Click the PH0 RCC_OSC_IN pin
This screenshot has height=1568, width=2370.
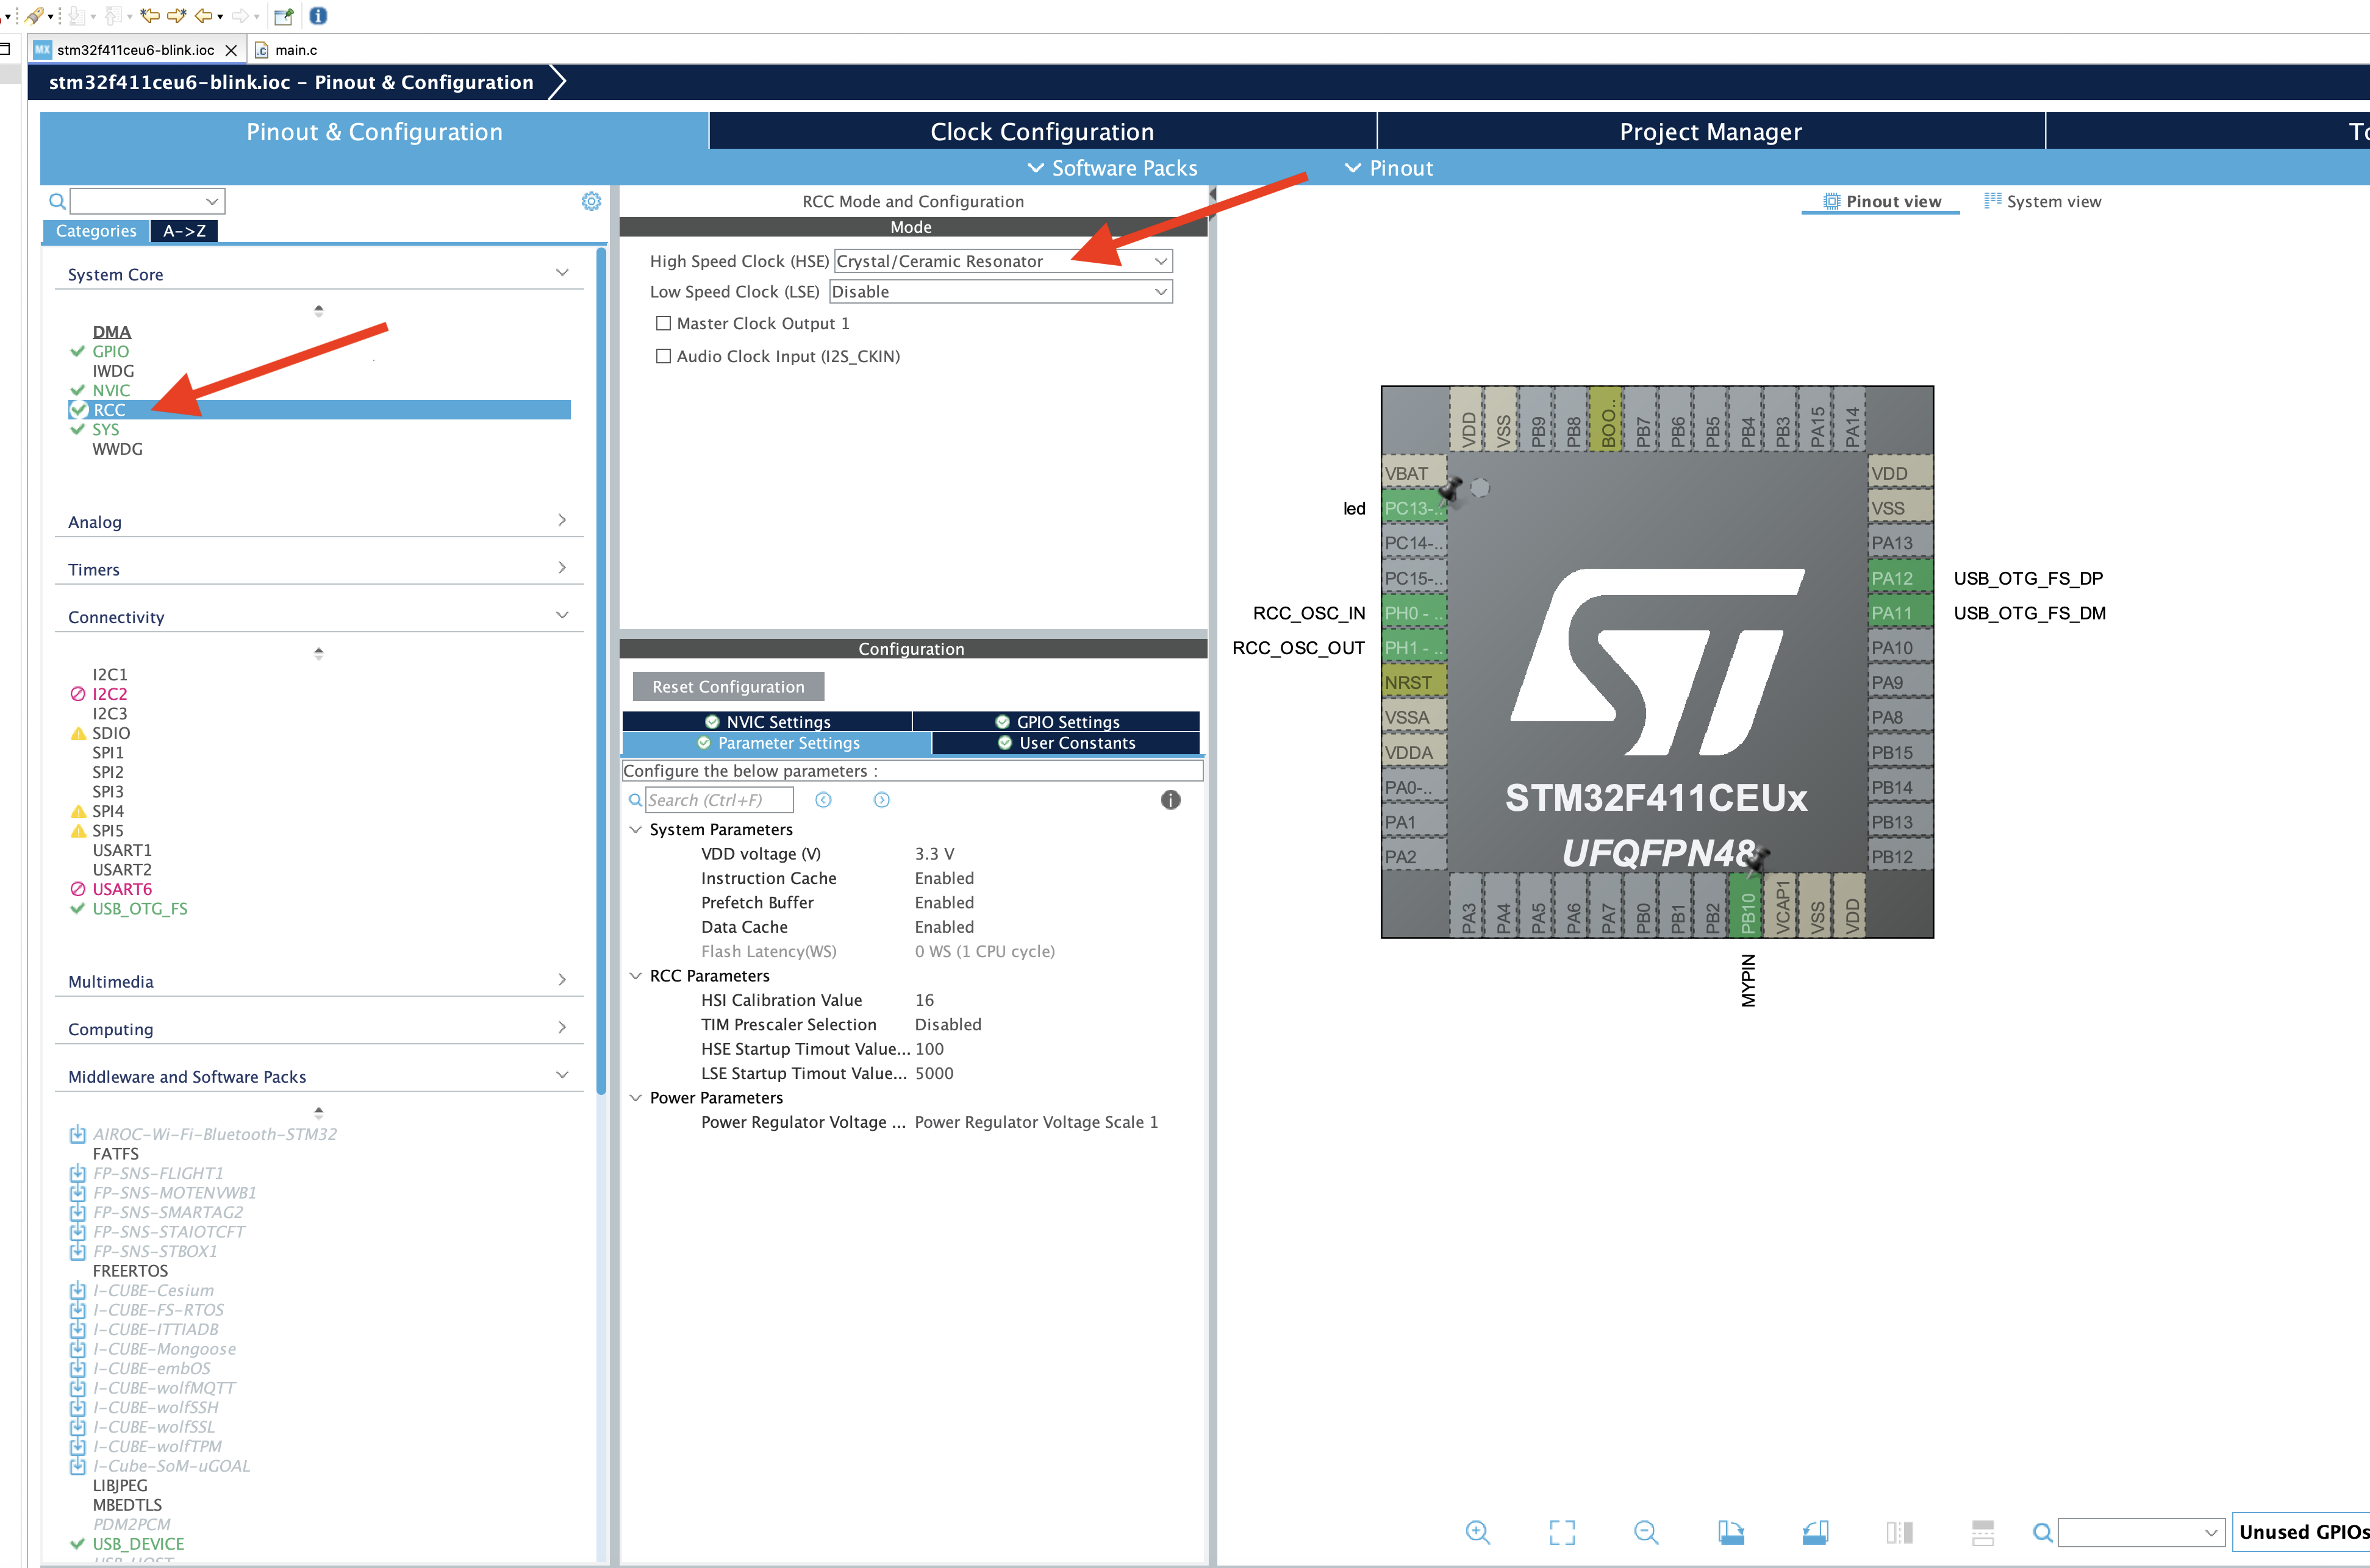pyautogui.click(x=1414, y=613)
